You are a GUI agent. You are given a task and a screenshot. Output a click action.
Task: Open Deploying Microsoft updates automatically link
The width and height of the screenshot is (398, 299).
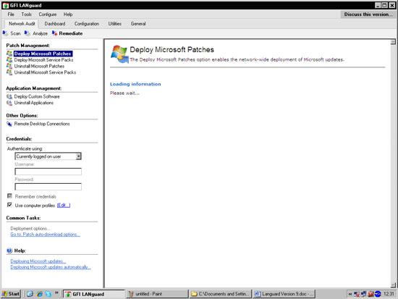point(51,267)
